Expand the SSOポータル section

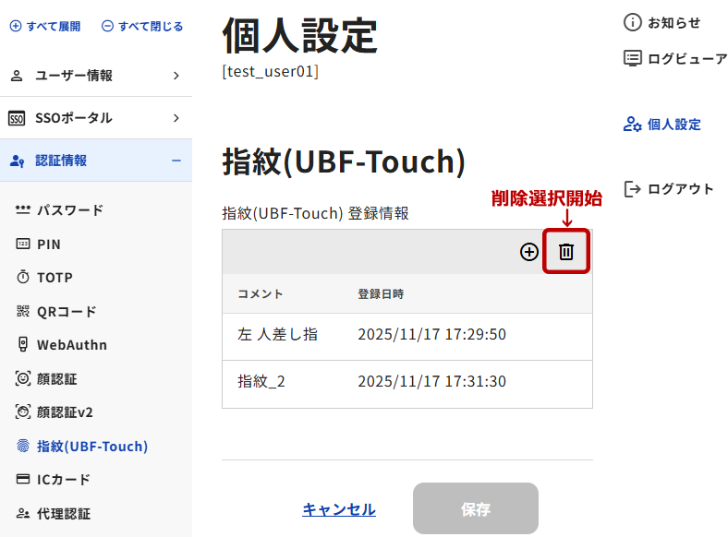click(x=95, y=118)
